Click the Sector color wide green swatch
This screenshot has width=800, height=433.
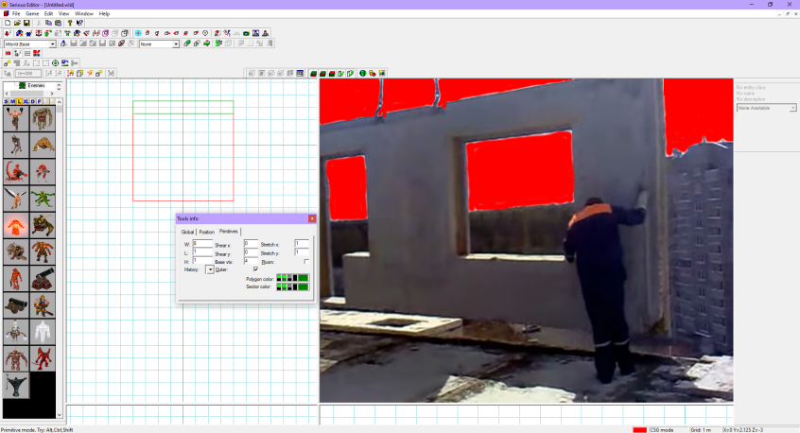(303, 287)
